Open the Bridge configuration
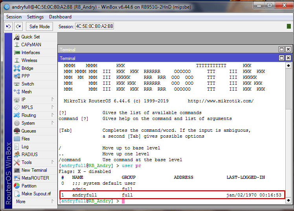 pyautogui.click(x=27, y=68)
